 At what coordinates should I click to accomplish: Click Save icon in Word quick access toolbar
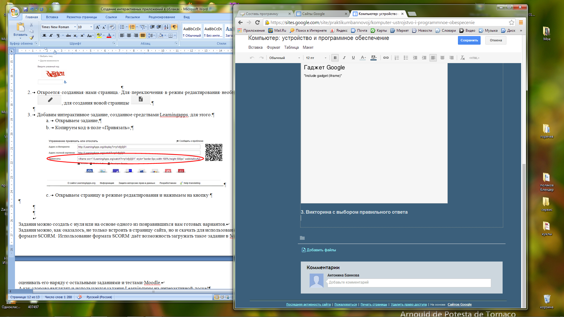(x=26, y=9)
